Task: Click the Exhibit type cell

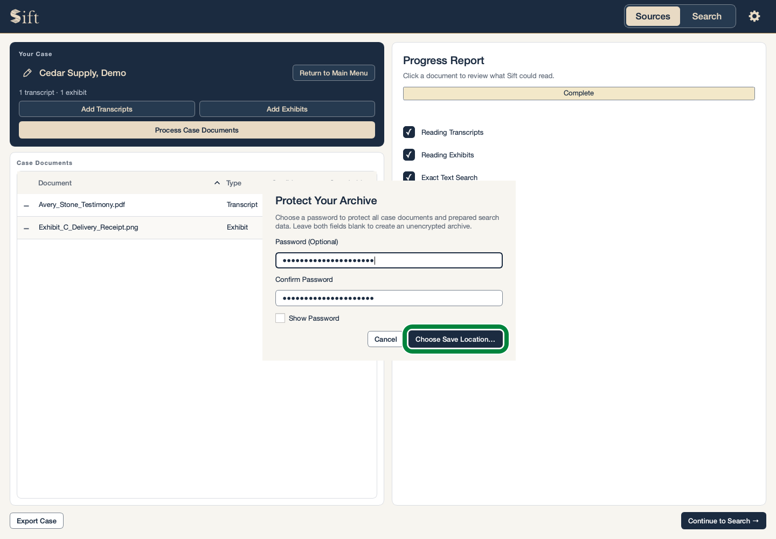Action: pos(237,227)
